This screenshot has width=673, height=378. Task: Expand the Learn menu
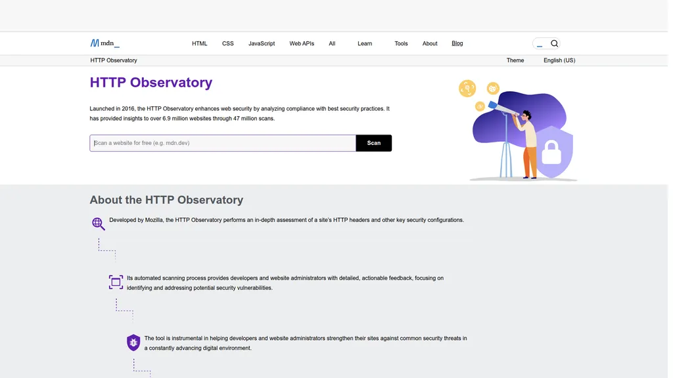coord(365,43)
